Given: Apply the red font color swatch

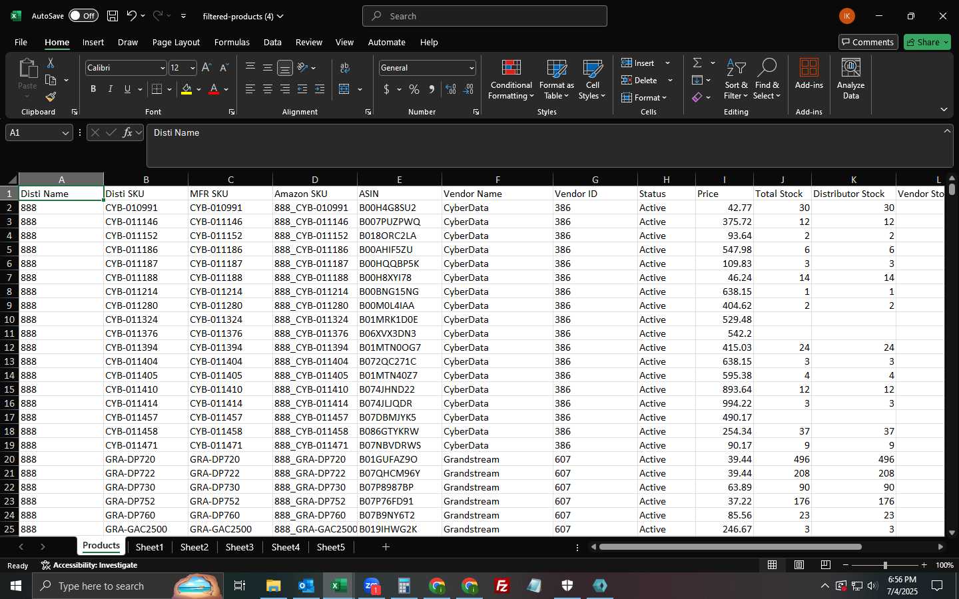Looking at the screenshot, I should [214, 89].
